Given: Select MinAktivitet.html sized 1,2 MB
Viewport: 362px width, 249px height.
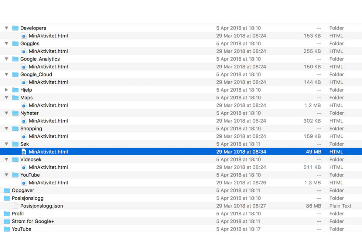Looking at the screenshot, I should (48, 105).
